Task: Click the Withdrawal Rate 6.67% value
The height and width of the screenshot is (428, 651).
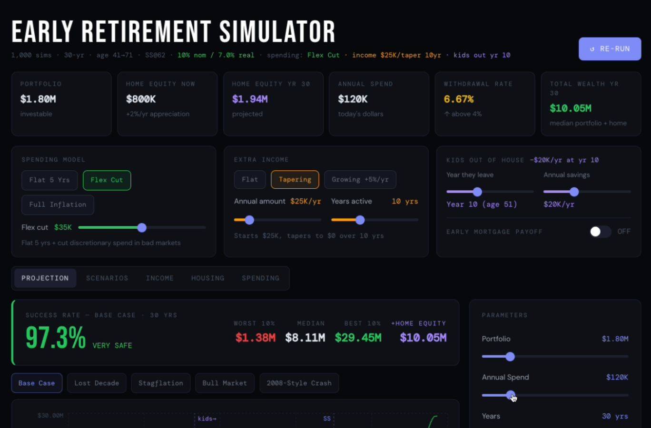Action: tap(459, 99)
